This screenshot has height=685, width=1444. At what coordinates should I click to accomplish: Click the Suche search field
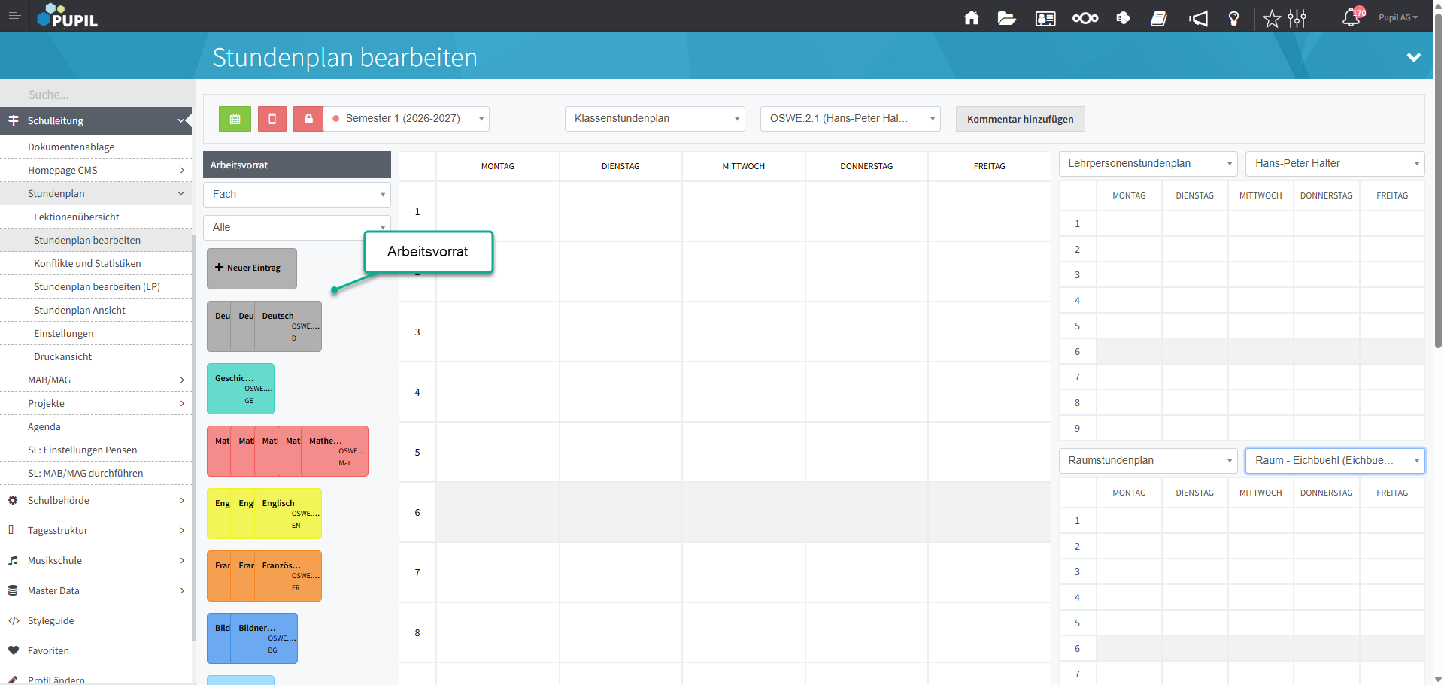[x=96, y=94]
